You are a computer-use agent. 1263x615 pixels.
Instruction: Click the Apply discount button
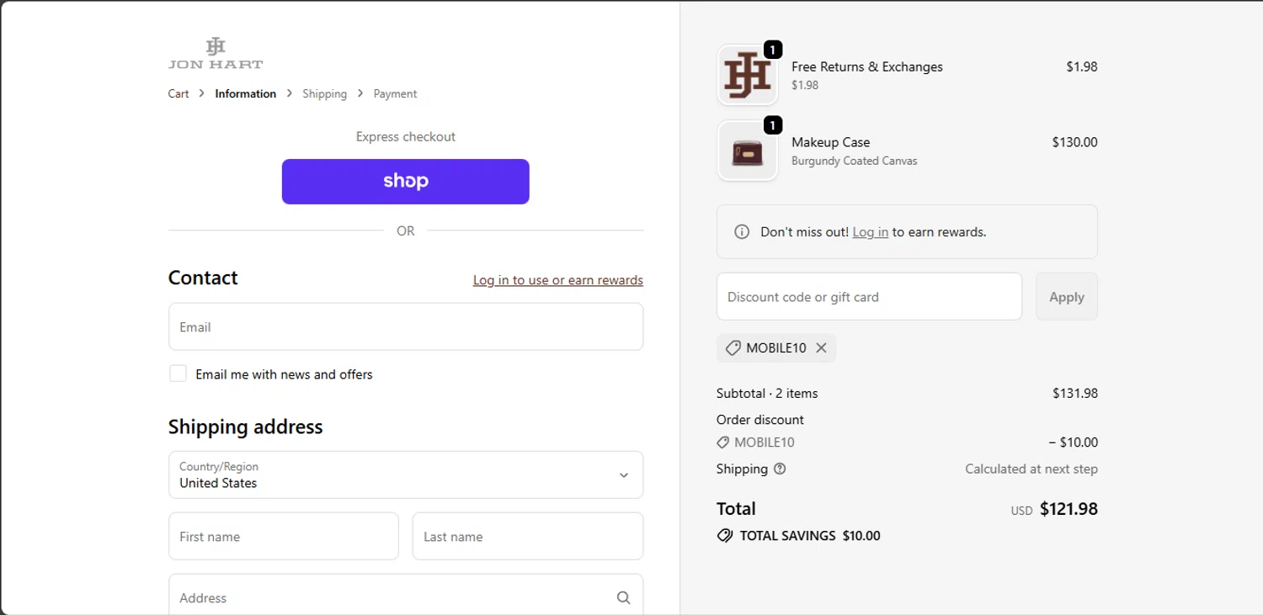pos(1067,296)
